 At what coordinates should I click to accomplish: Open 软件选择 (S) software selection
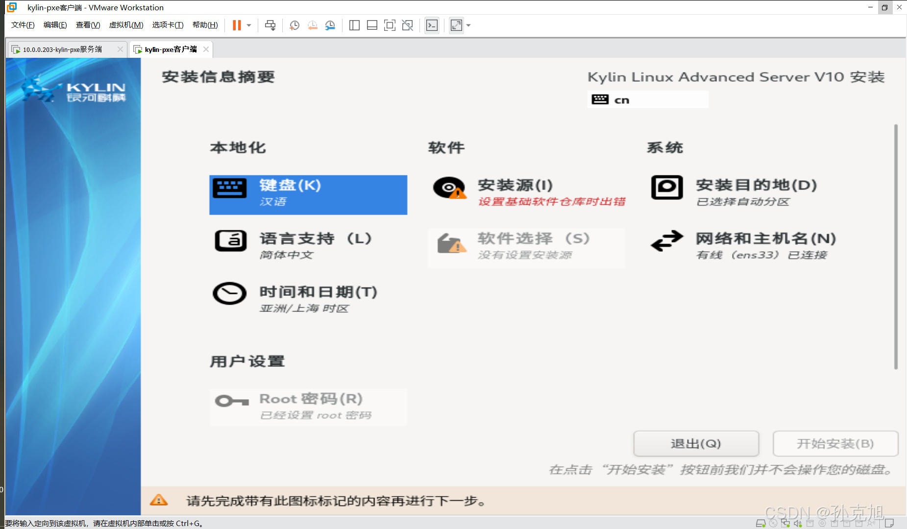tap(527, 247)
